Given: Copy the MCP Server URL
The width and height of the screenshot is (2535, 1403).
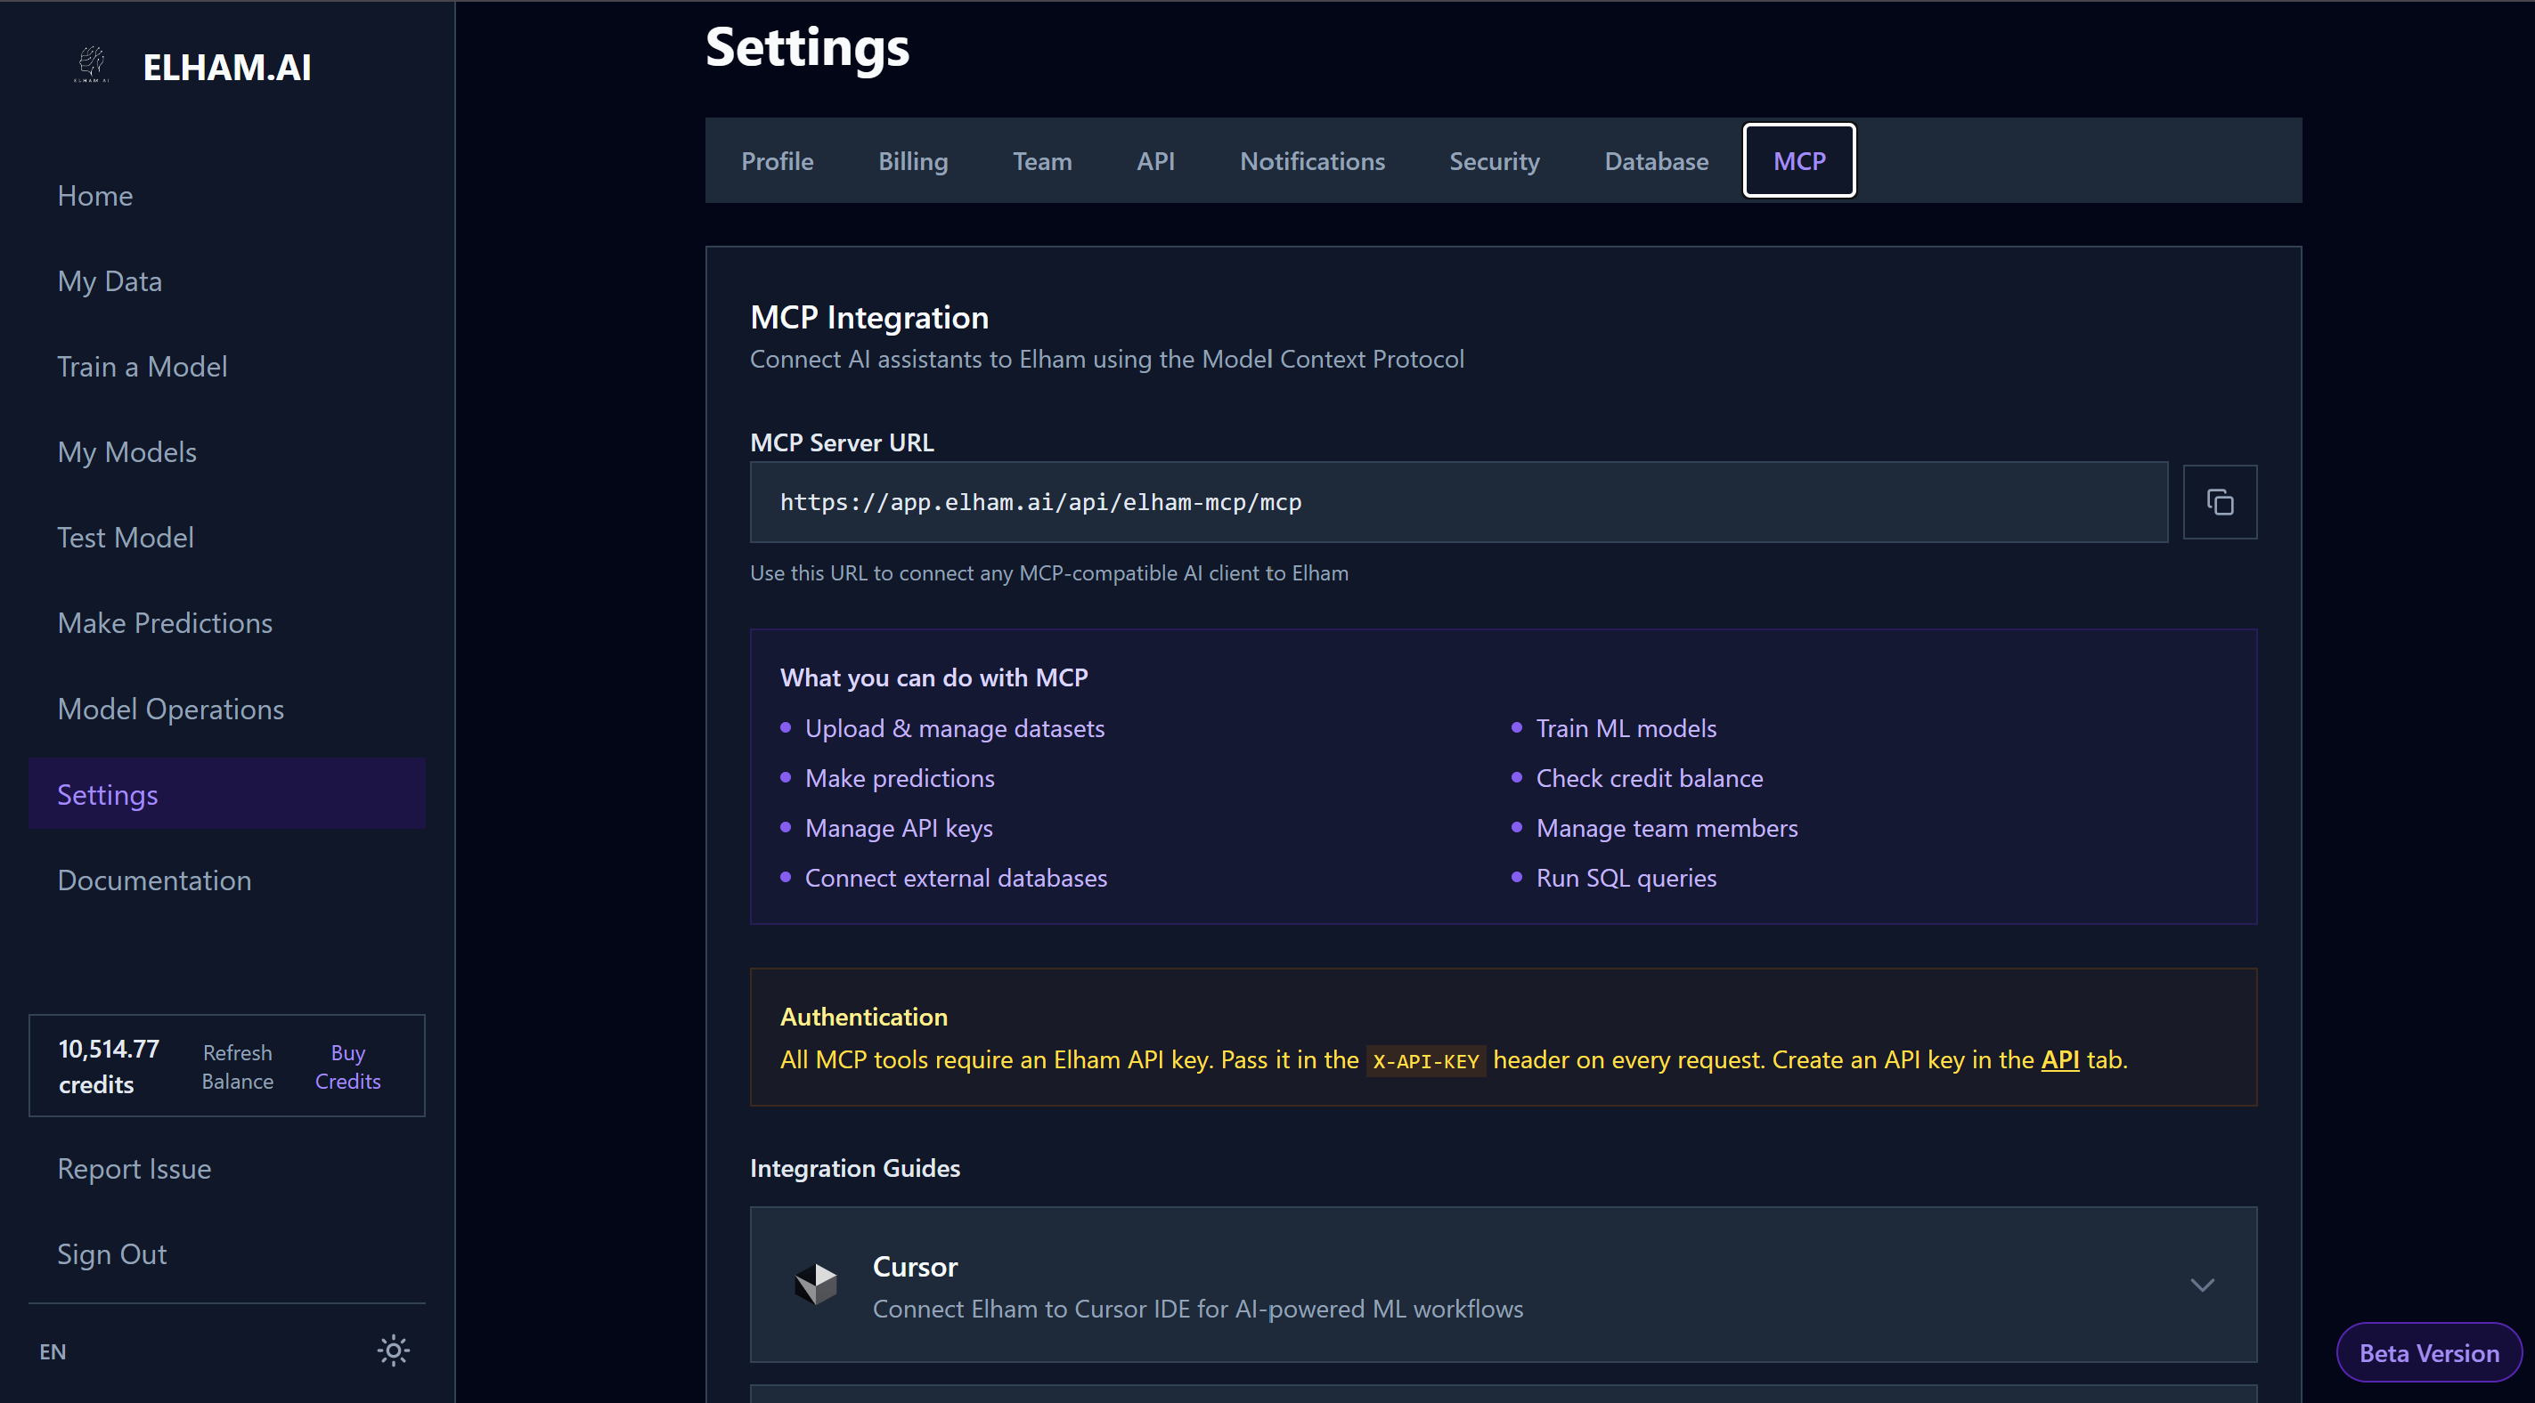Looking at the screenshot, I should (x=2219, y=502).
